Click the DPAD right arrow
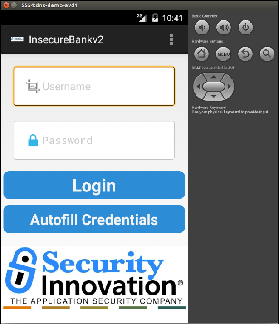The width and height of the screenshot is (279, 324). (x=229, y=87)
